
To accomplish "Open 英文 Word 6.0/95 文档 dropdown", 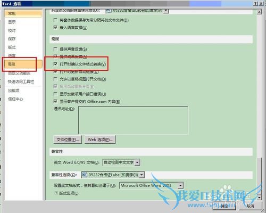I will pos(137,162).
